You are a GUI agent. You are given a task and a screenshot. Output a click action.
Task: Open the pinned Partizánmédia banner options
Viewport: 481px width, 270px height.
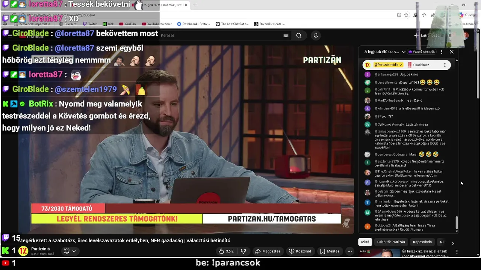click(445, 65)
